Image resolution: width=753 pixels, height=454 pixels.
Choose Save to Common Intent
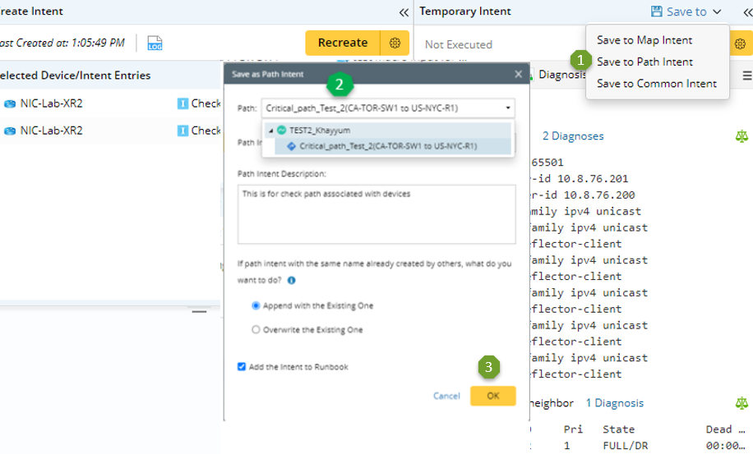tap(656, 83)
